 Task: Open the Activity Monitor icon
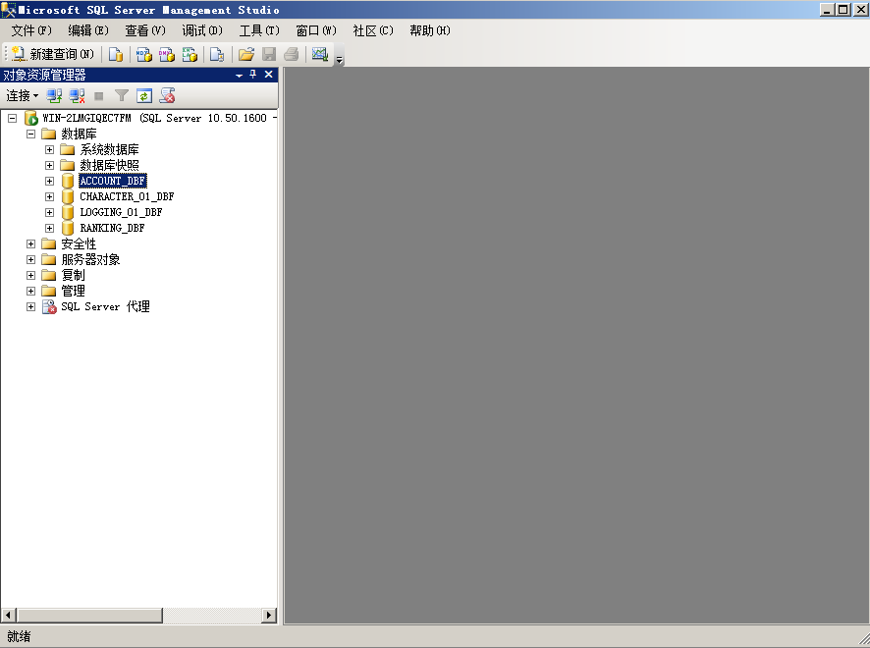320,54
